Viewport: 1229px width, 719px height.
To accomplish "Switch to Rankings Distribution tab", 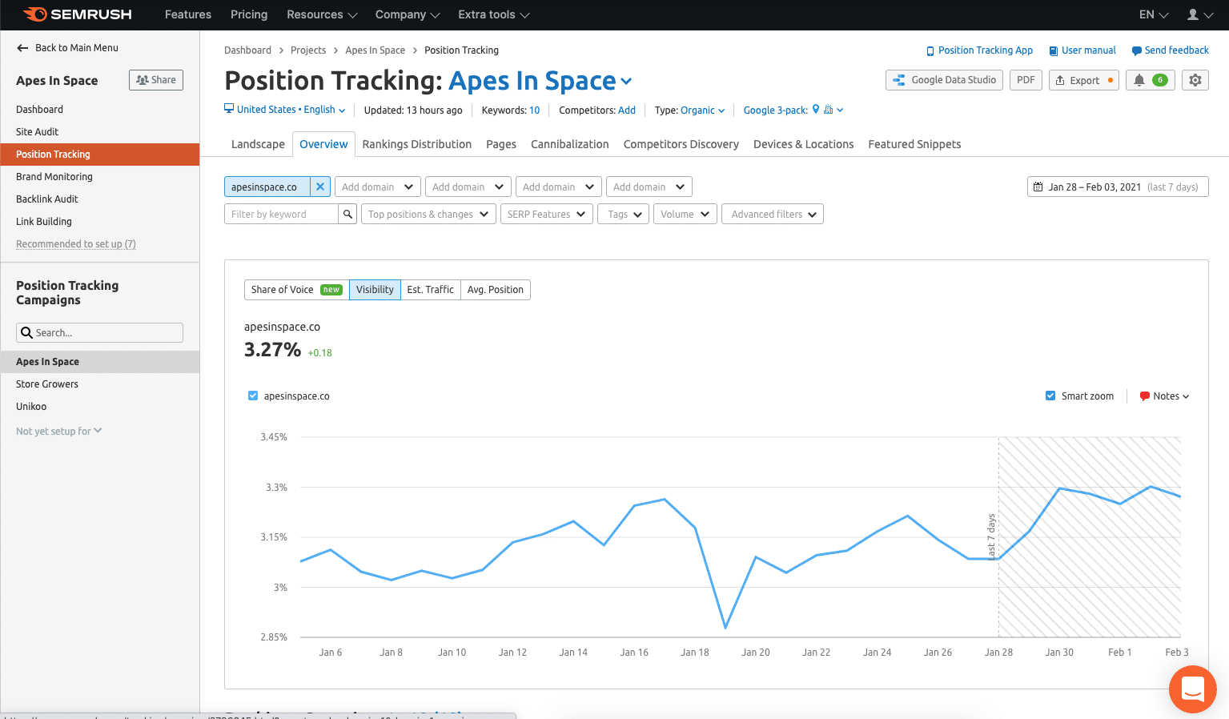I will [x=416, y=144].
